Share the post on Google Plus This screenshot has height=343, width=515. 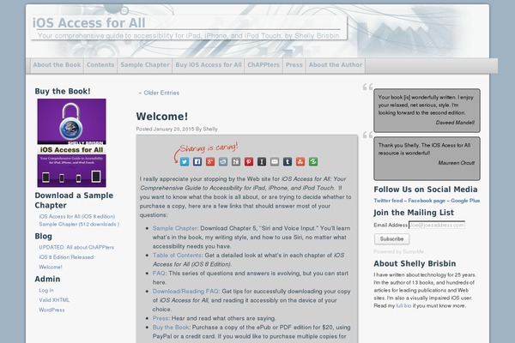click(x=210, y=161)
